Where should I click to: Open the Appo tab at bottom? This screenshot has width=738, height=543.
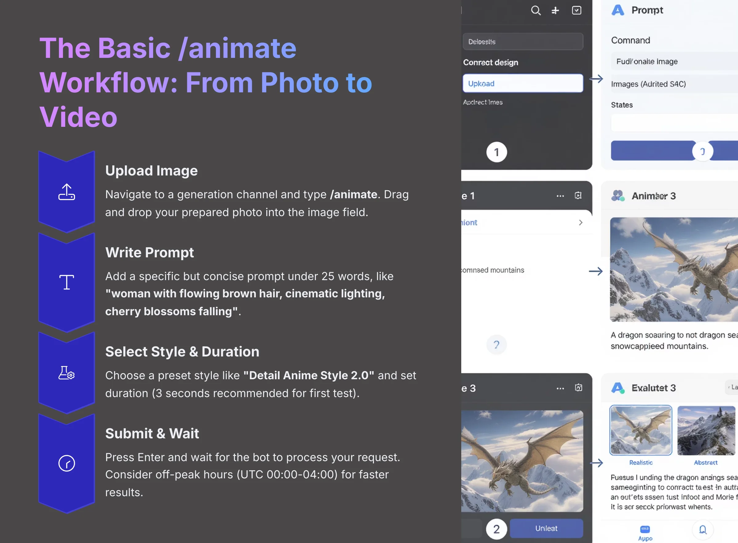[645, 533]
